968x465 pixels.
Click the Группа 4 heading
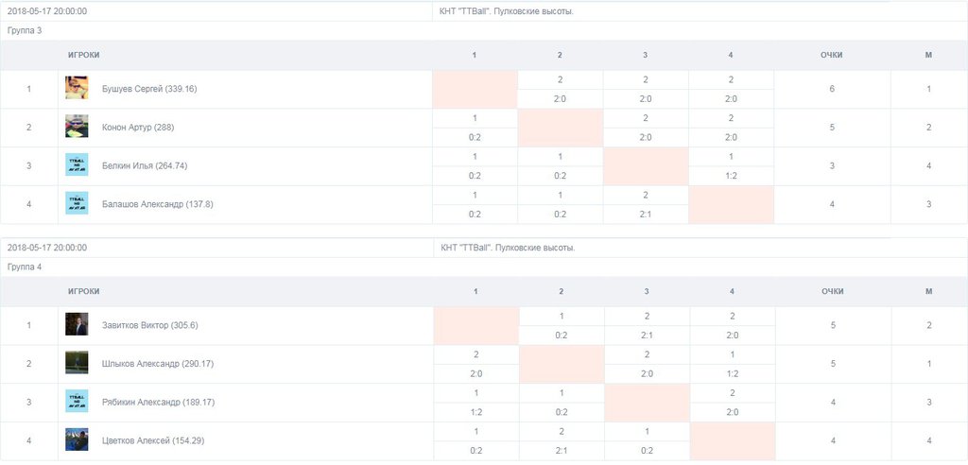click(x=25, y=267)
